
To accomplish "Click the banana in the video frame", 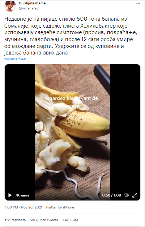I will coord(82,125).
